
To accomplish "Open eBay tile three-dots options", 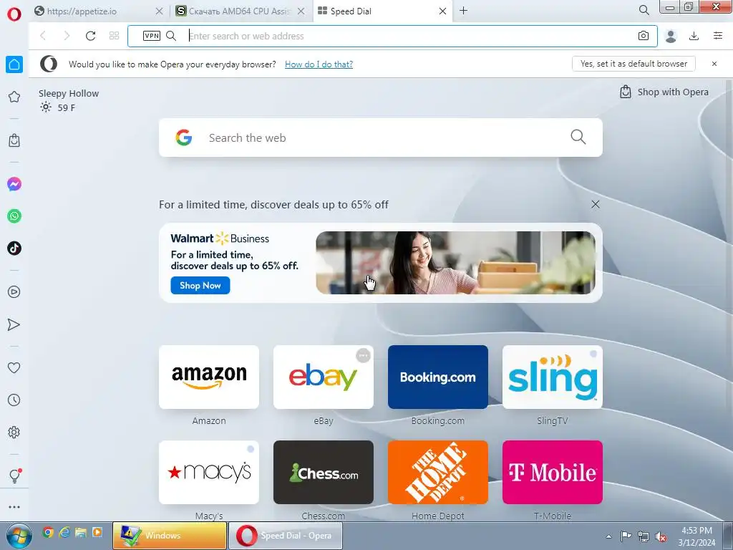I will point(363,355).
